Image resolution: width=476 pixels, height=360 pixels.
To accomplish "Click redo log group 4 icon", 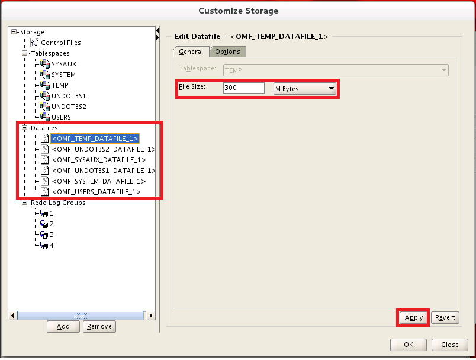I will tap(44, 245).
